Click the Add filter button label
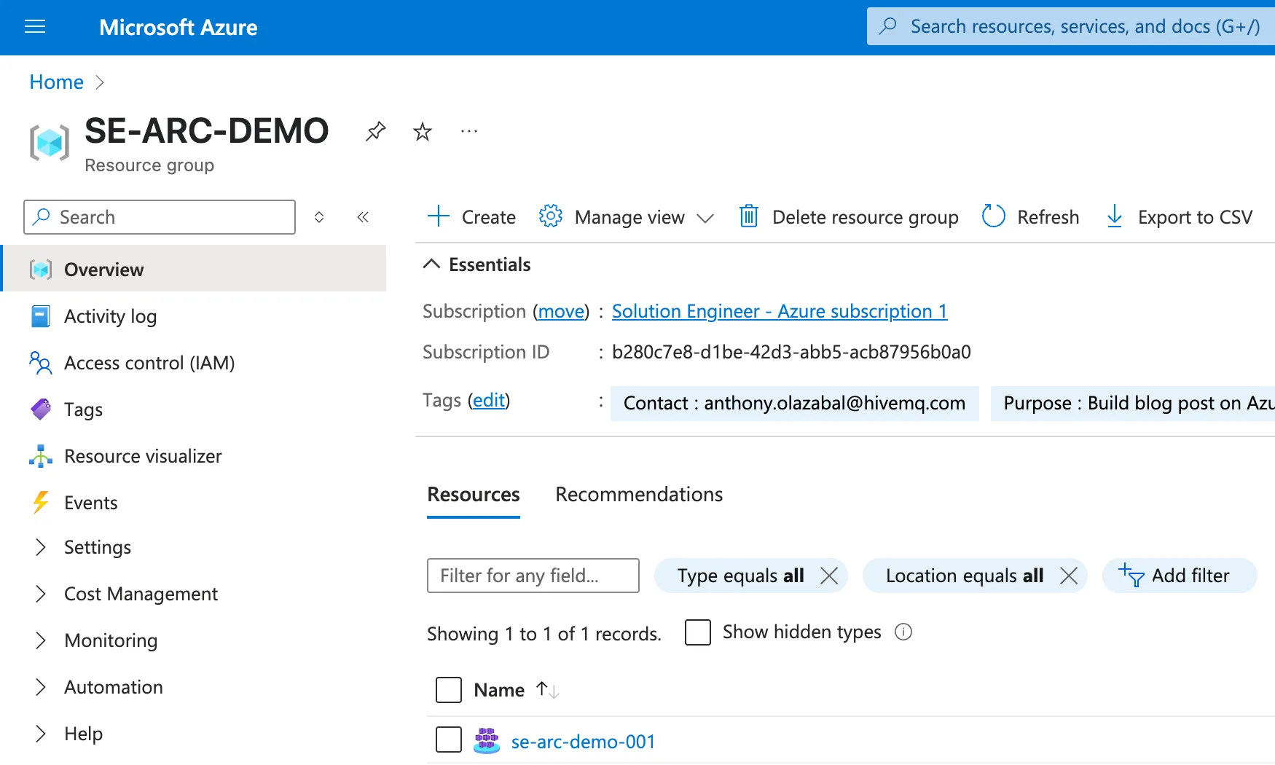This screenshot has width=1275, height=765. click(x=1190, y=576)
